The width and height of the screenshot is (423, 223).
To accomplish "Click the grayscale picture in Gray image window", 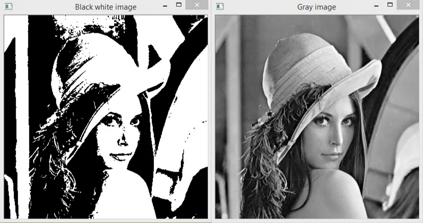I will (x=317, y=117).
